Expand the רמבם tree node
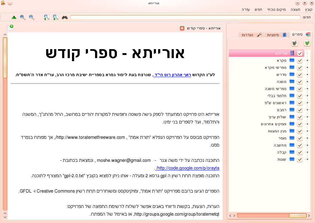Screen dimensions: 315x223 pyautogui.click(x=307, y=110)
